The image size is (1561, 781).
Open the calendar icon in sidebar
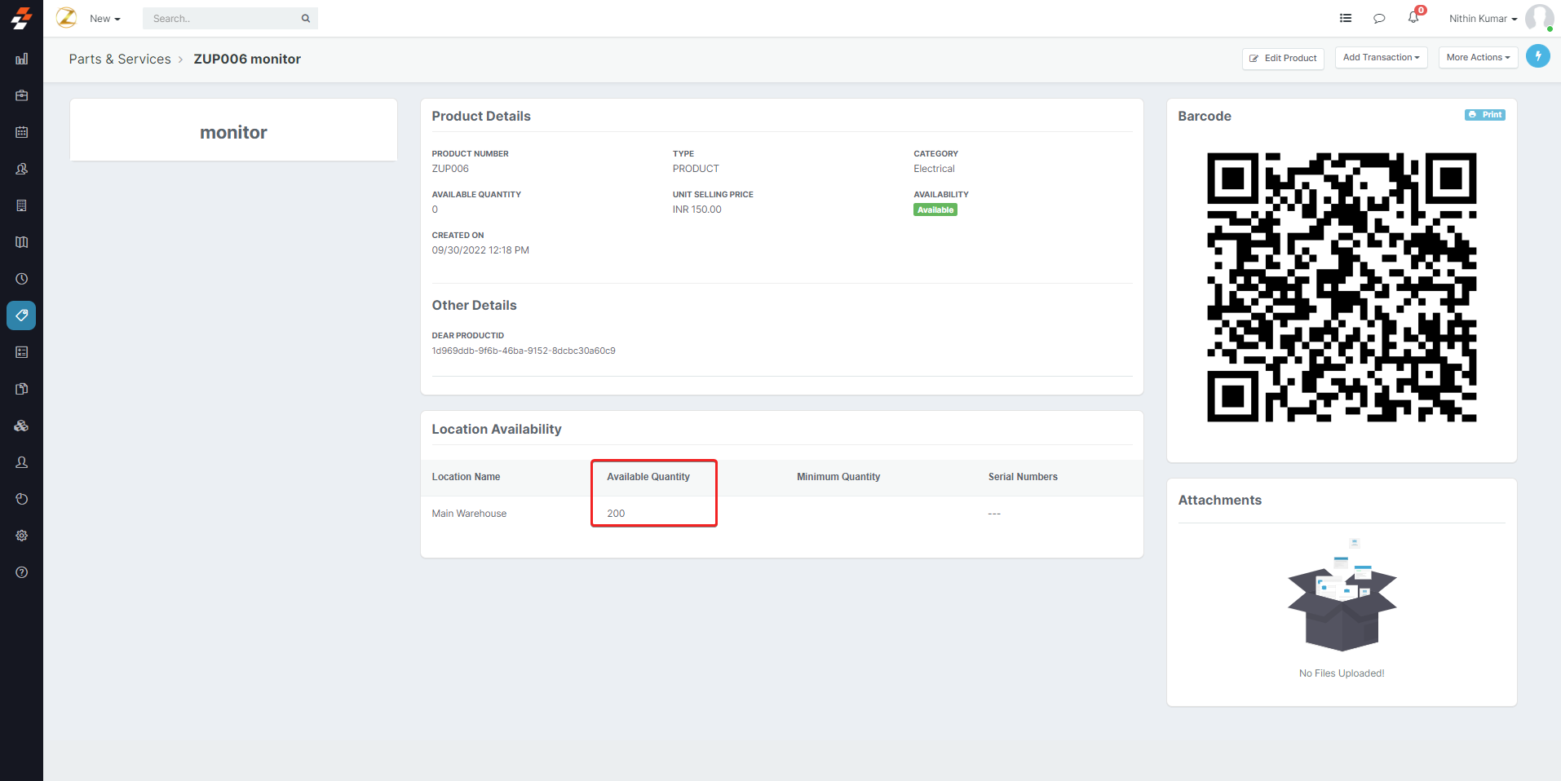click(x=22, y=132)
